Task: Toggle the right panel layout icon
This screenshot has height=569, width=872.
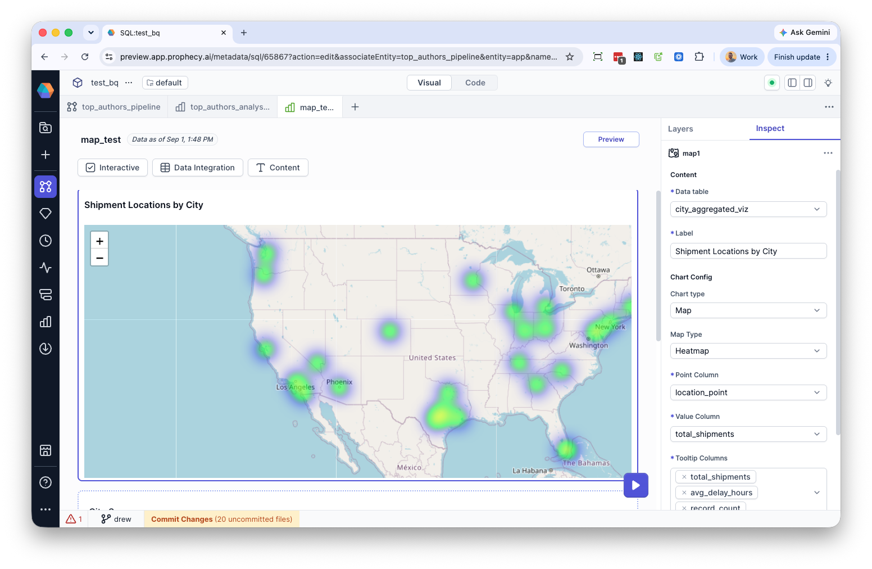Action: pyautogui.click(x=808, y=83)
